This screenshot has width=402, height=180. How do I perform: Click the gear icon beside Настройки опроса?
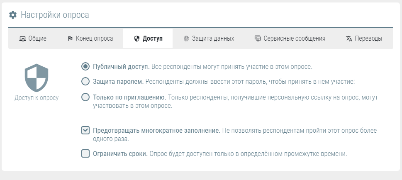click(x=13, y=15)
